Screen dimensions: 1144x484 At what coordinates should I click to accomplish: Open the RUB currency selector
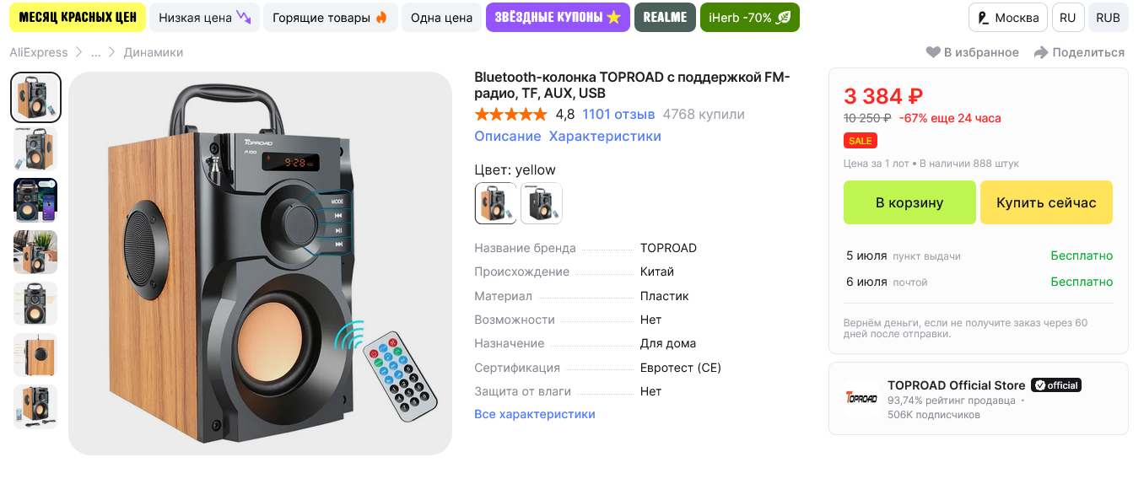click(1108, 18)
